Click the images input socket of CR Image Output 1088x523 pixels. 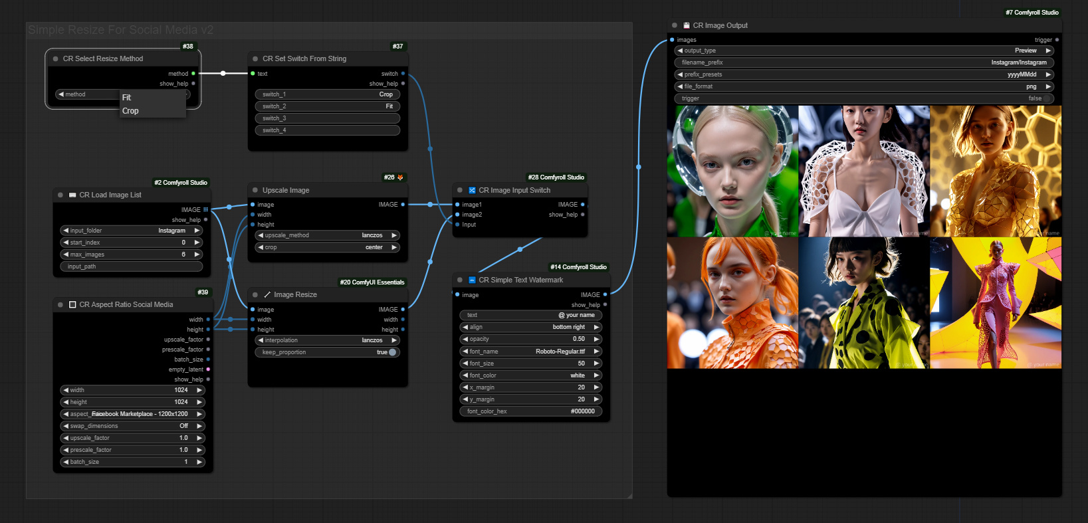coord(672,40)
